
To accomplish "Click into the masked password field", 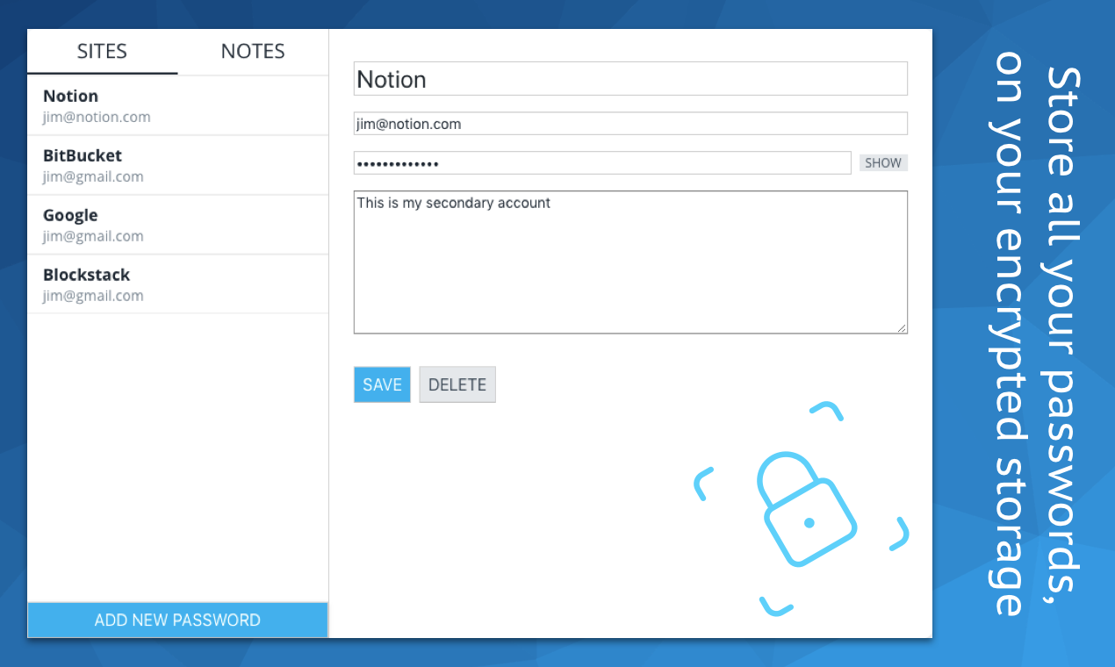I will tap(602, 163).
